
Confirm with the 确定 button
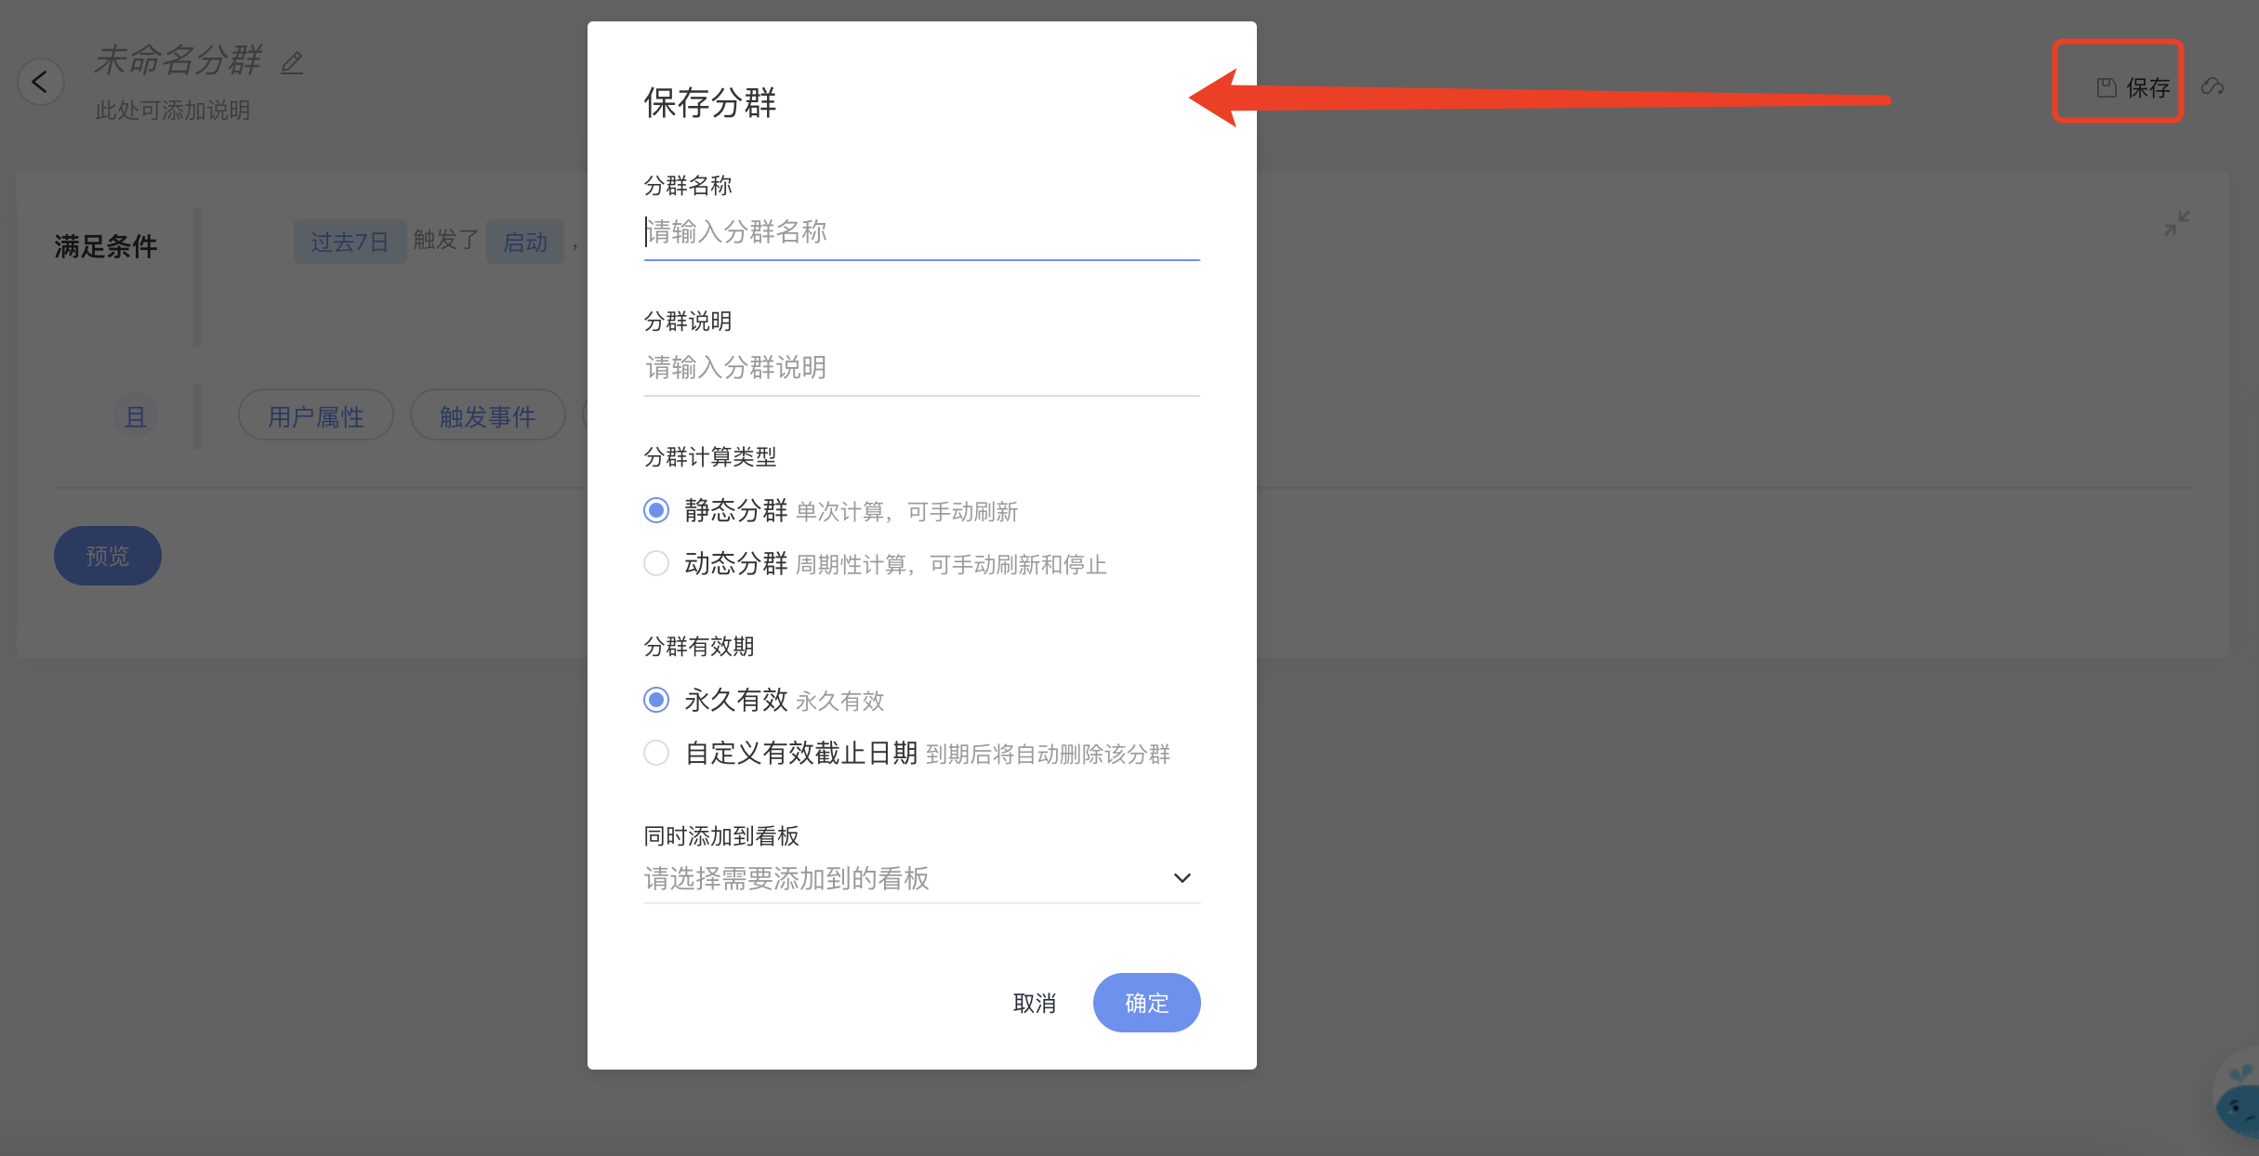pyautogui.click(x=1146, y=1003)
